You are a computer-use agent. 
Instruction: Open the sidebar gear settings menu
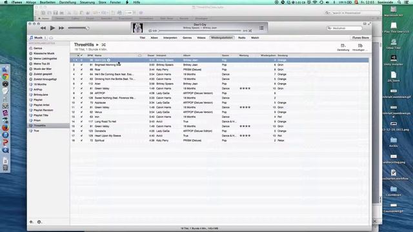(x=39, y=222)
